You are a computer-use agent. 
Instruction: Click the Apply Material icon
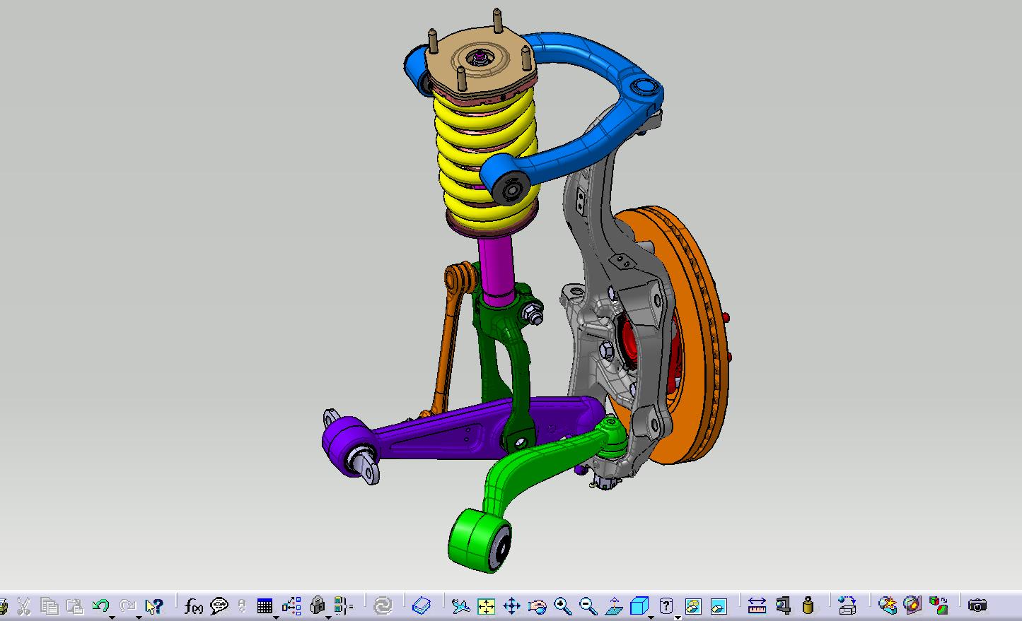tap(887, 605)
